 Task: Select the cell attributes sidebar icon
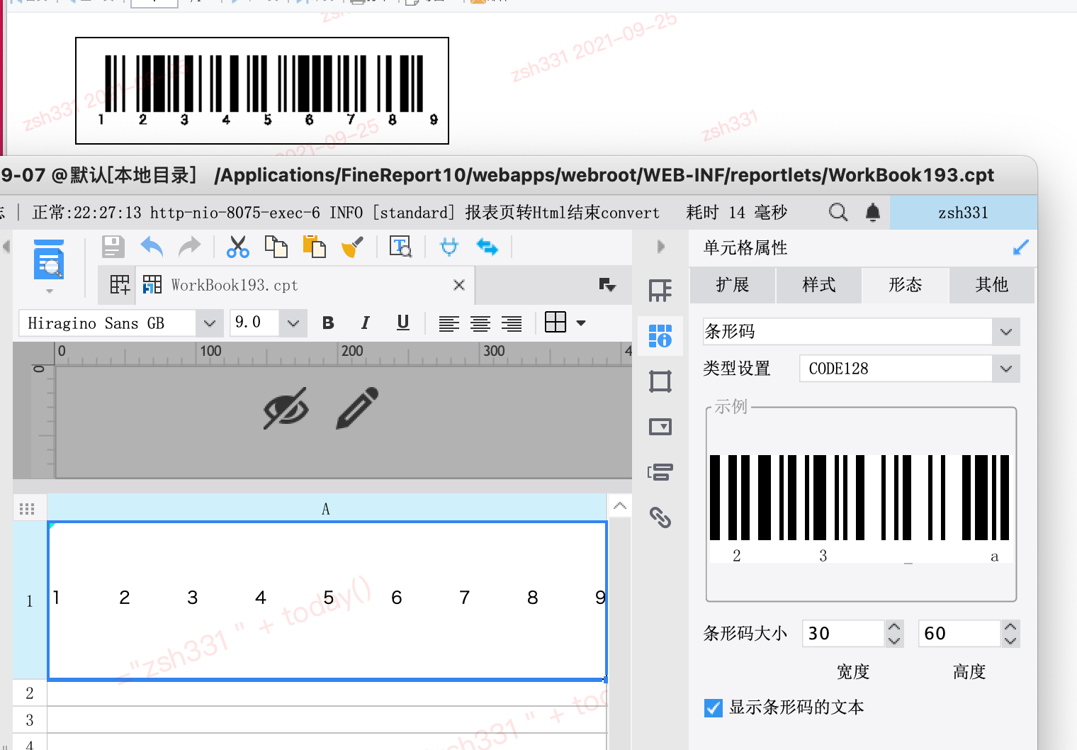click(x=660, y=336)
